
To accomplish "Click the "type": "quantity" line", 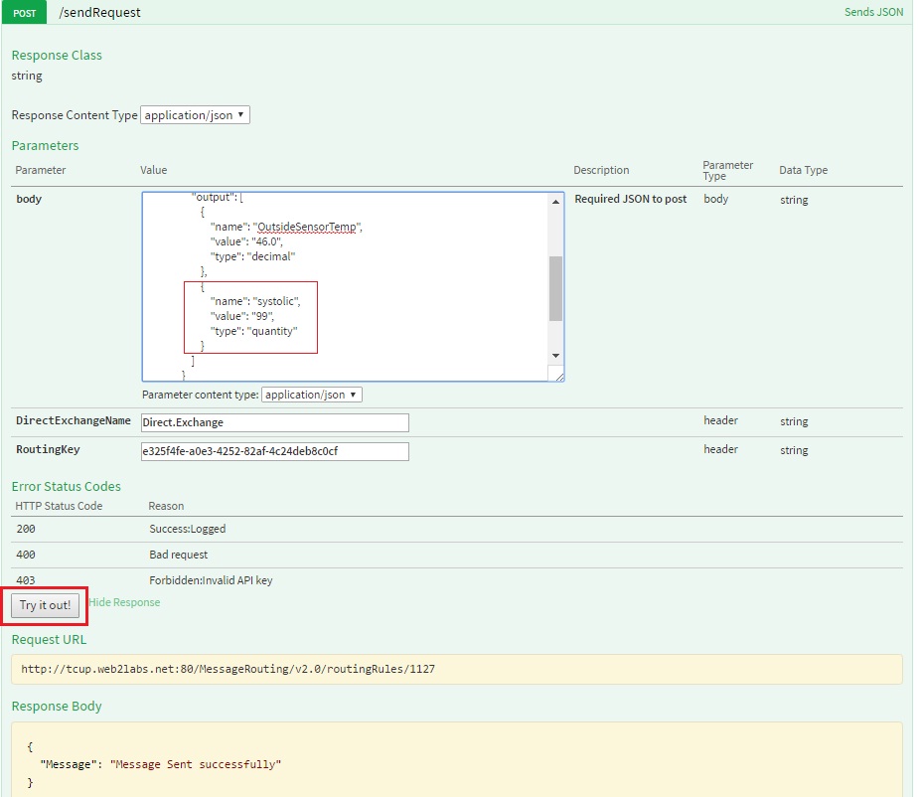I will pyautogui.click(x=253, y=332).
